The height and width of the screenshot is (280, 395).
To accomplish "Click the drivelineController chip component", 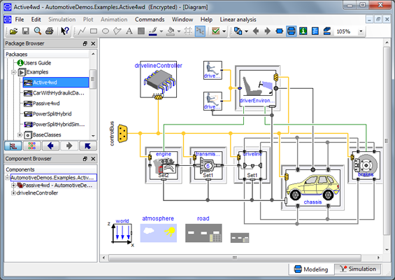I will tap(159, 80).
